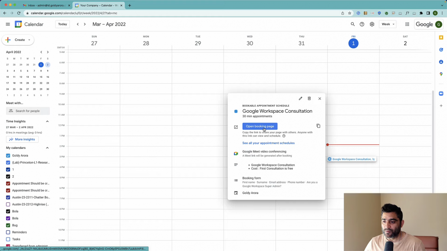Screen dimensions: 447x251
Task: Delete the appointment schedule trash icon
Action: tap(309, 98)
